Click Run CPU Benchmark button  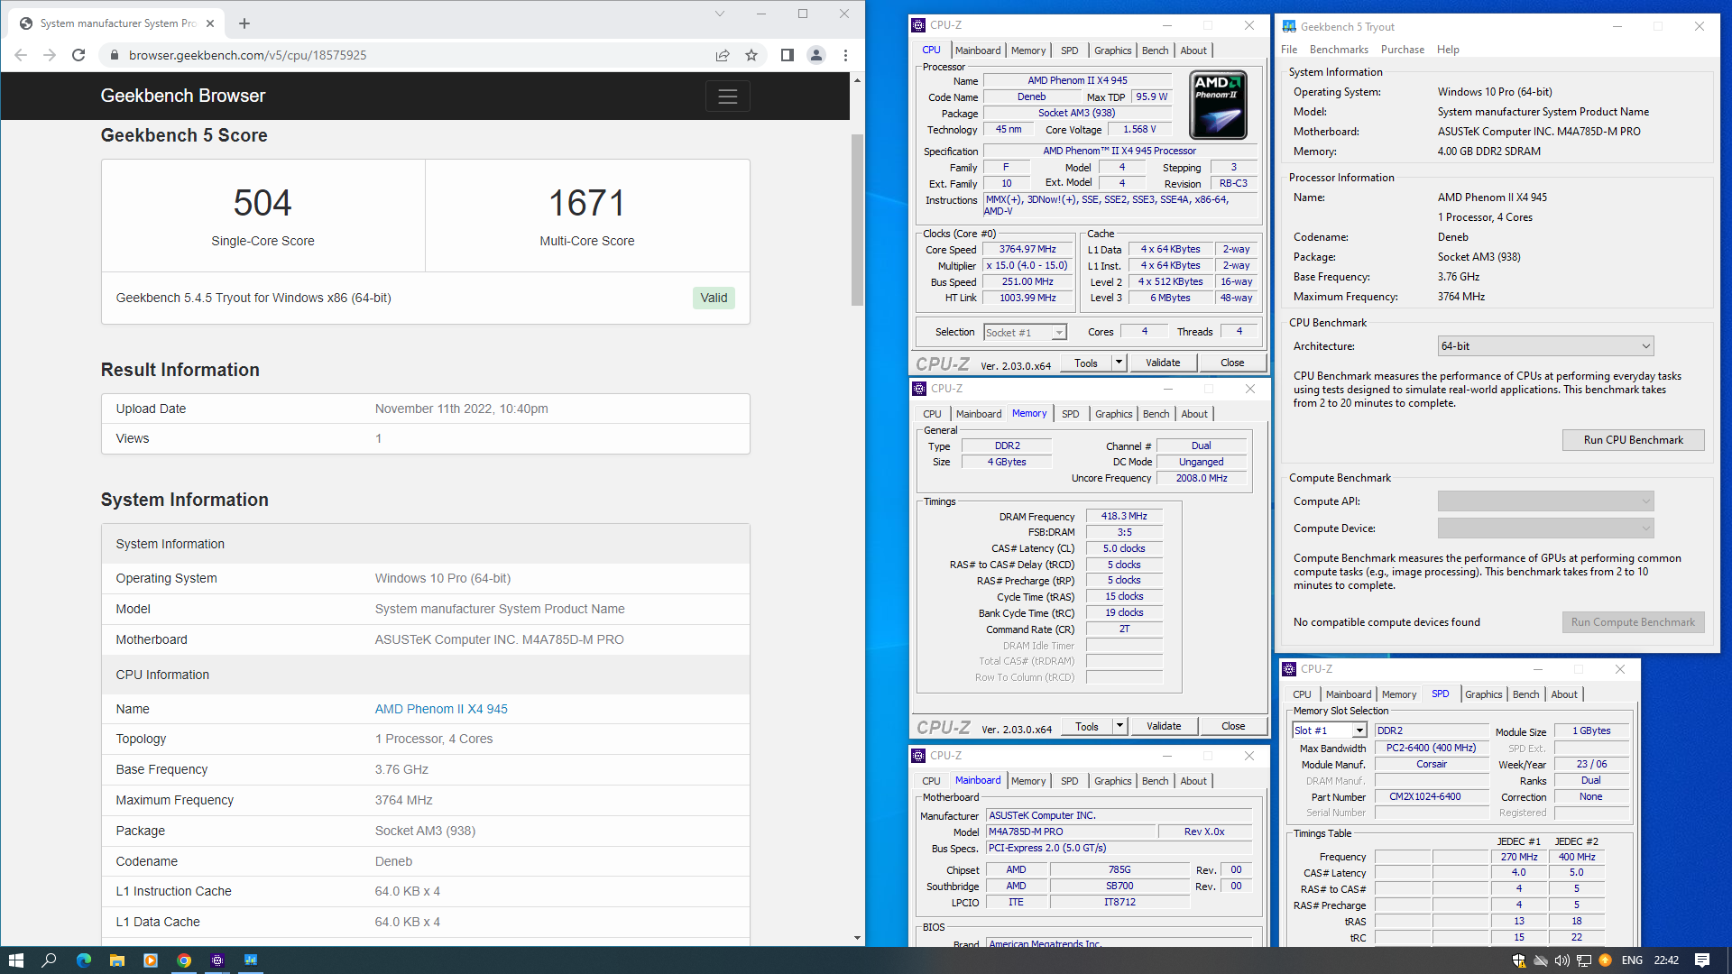pyautogui.click(x=1633, y=440)
